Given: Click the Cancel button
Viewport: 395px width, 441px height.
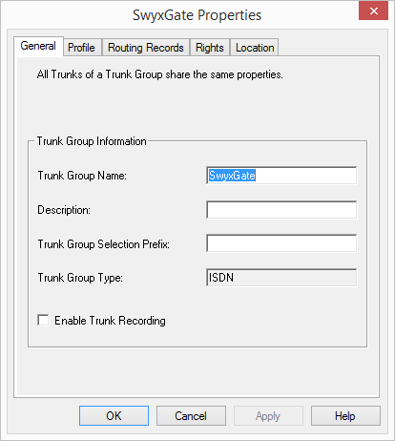Looking at the screenshot, I should [x=191, y=416].
